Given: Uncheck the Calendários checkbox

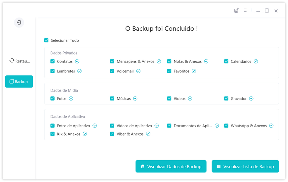Looking at the screenshot, I should pyautogui.click(x=226, y=61).
